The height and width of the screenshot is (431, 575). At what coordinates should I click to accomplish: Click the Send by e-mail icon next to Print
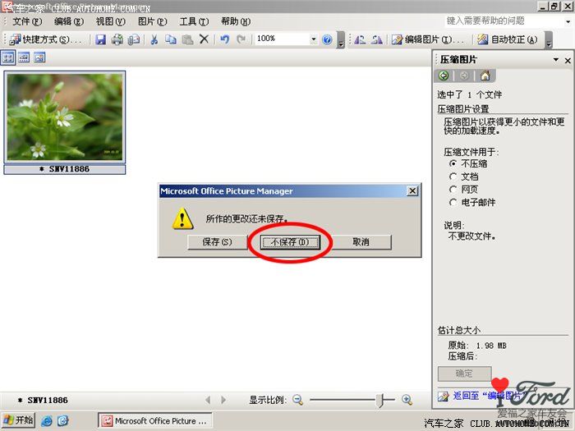coord(134,39)
